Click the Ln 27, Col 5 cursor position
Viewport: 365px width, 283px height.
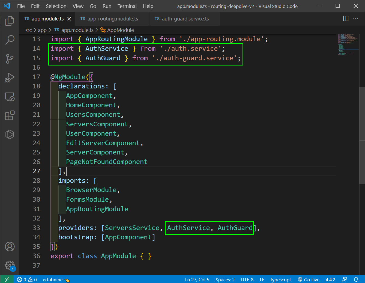197,280
